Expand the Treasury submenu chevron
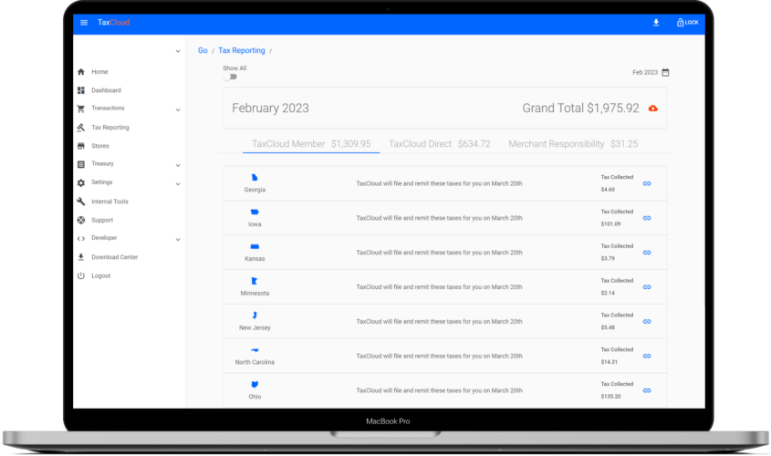This screenshot has width=771, height=456. tap(178, 165)
